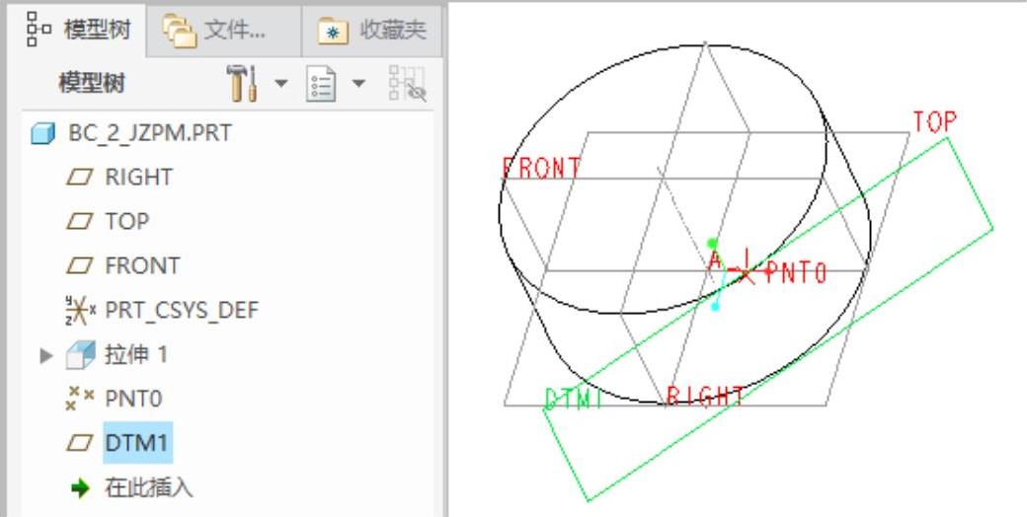This screenshot has width=1027, height=517.
Task: Select the FRONT datum plane in tree
Action: click(142, 265)
